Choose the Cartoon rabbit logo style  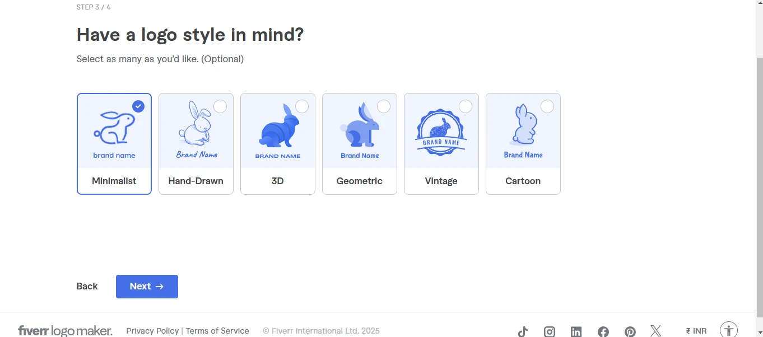523,144
